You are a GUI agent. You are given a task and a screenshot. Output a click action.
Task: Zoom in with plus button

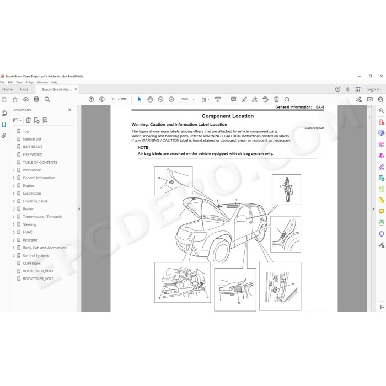pyautogui.click(x=171, y=99)
